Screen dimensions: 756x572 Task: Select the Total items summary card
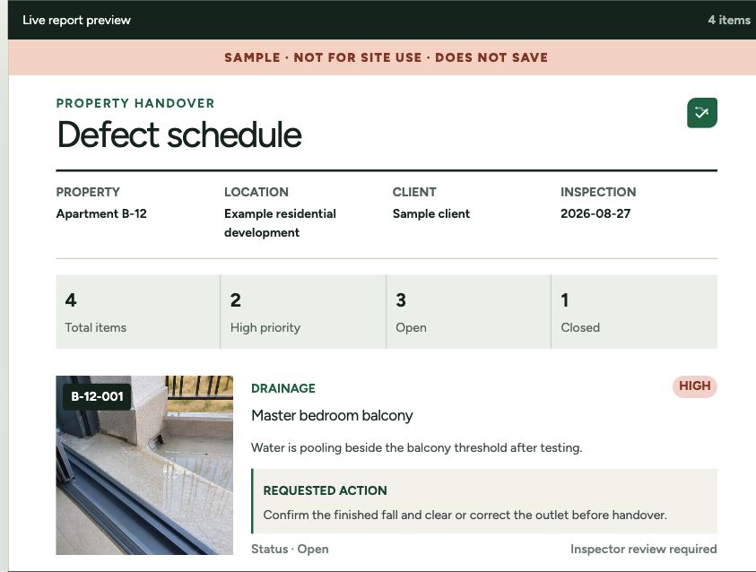point(138,312)
